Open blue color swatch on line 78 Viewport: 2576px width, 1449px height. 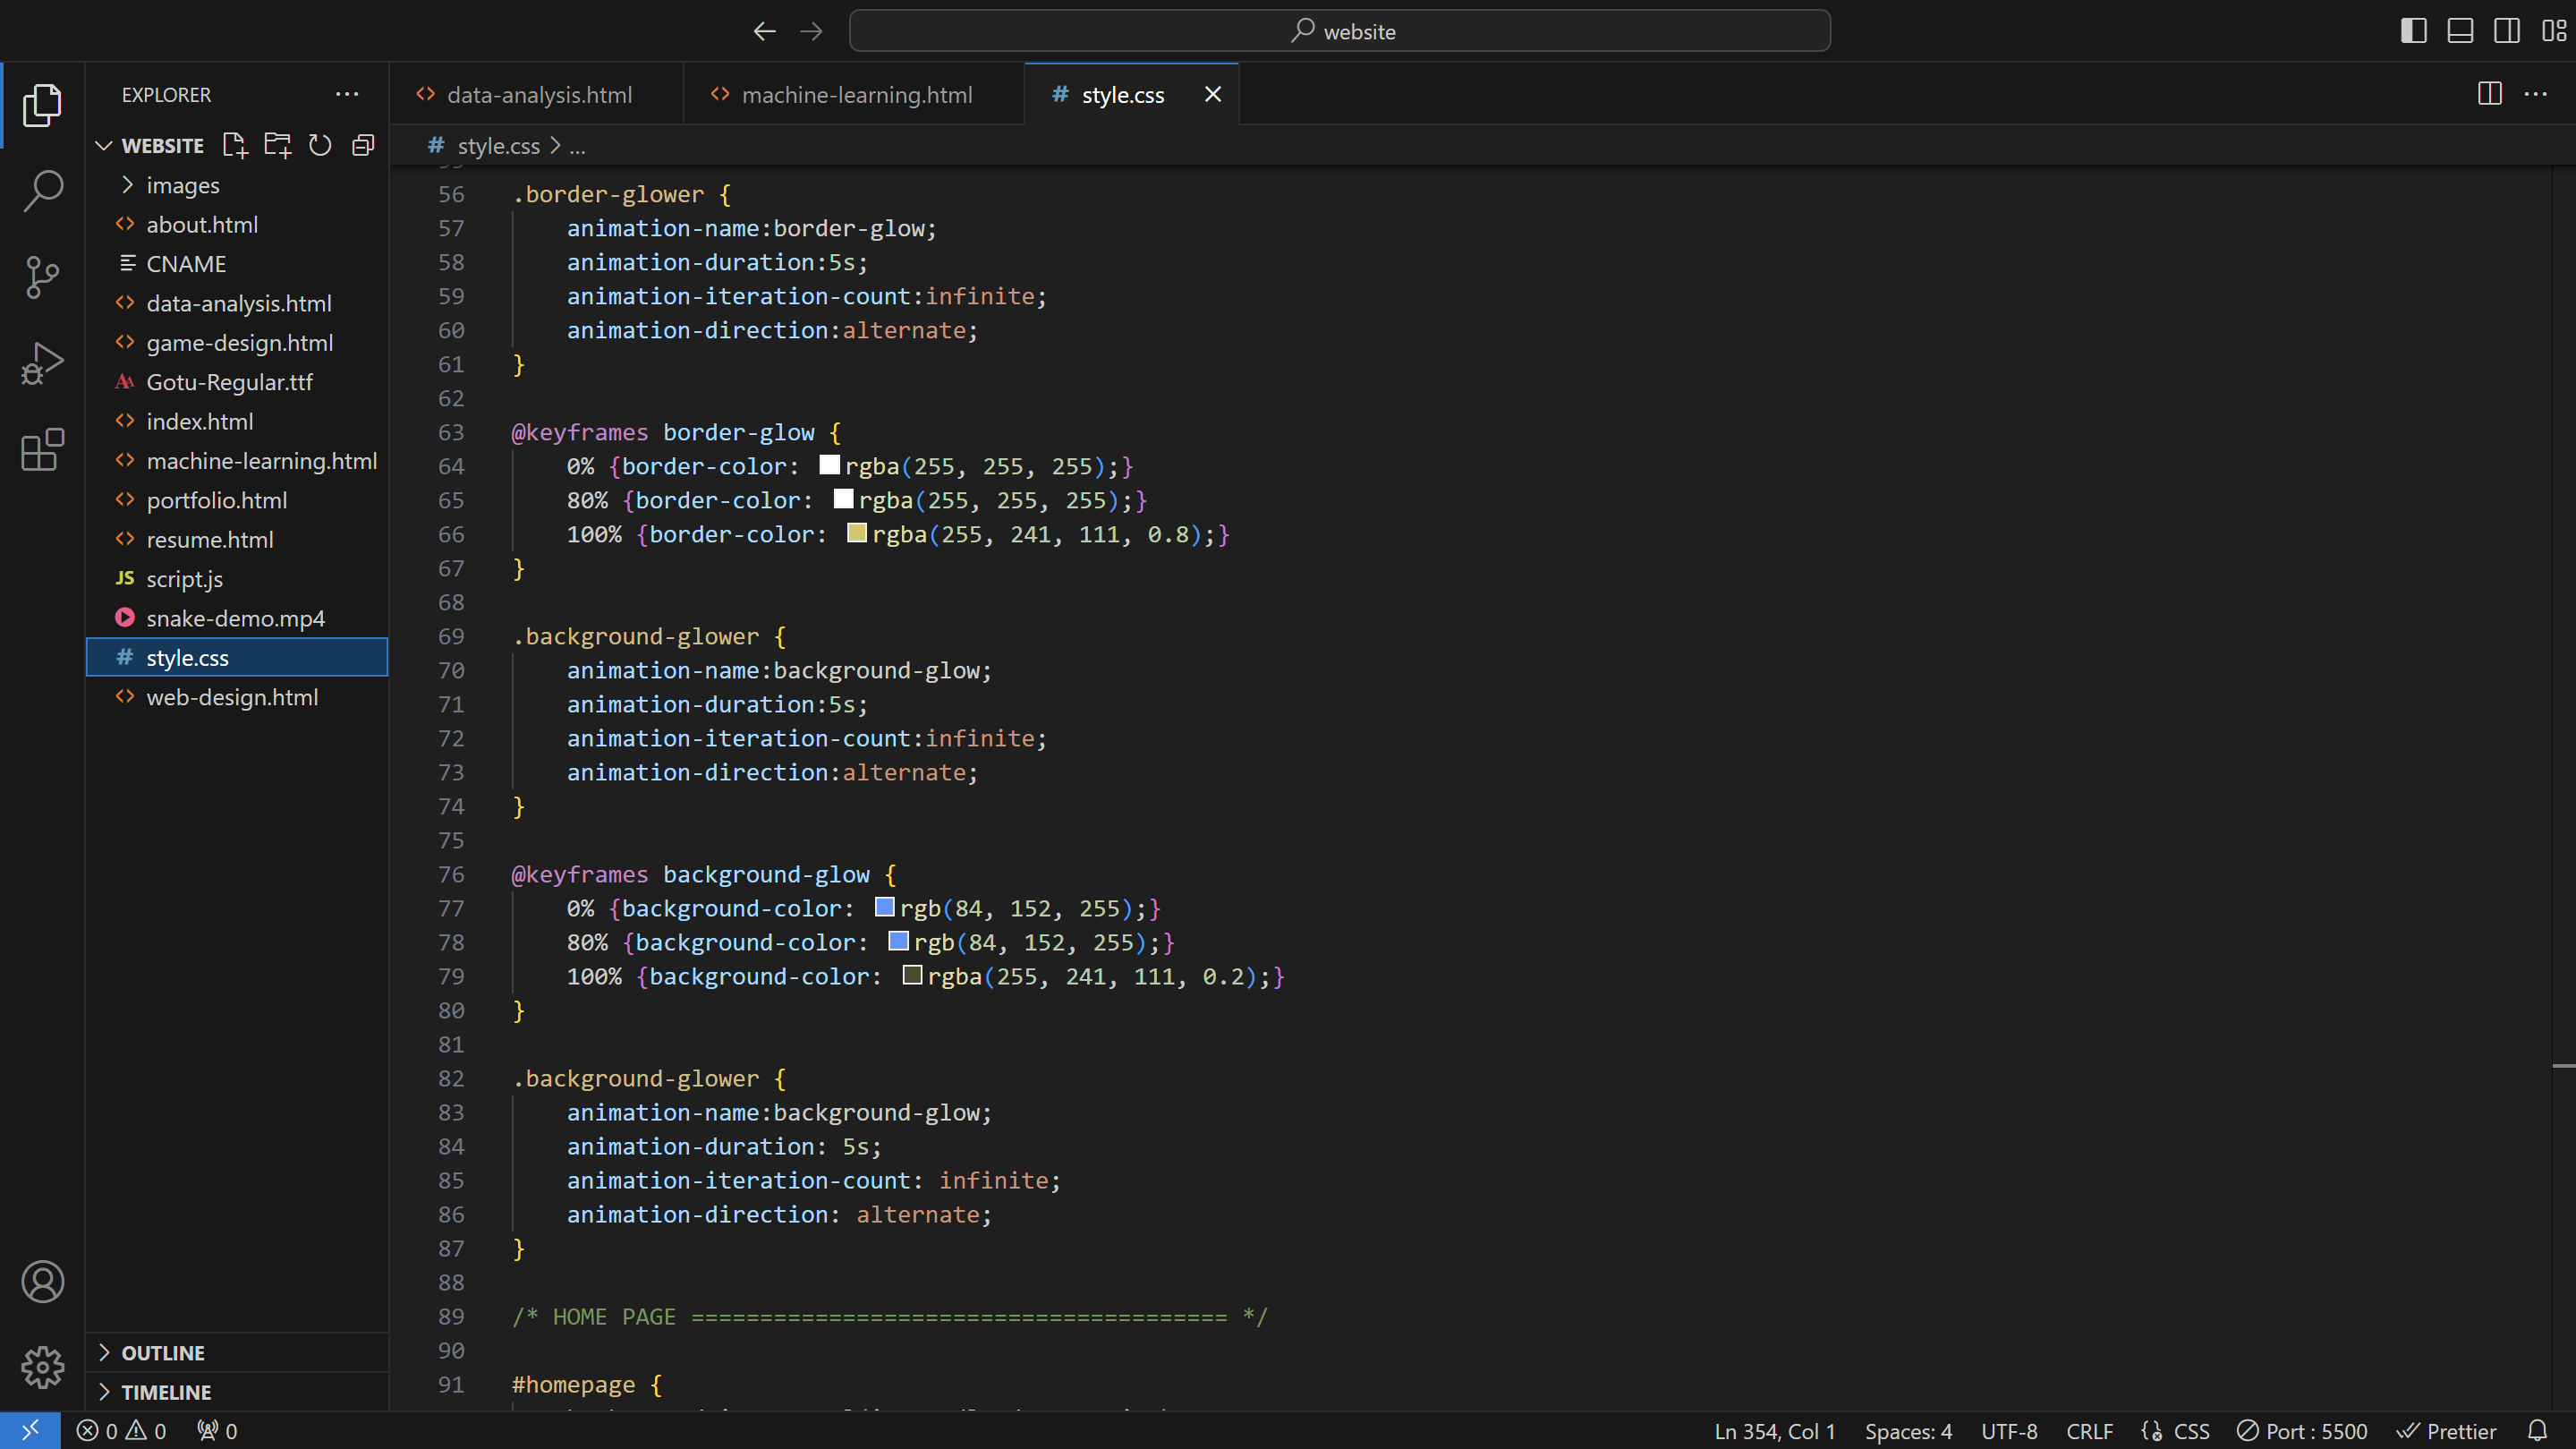[898, 941]
